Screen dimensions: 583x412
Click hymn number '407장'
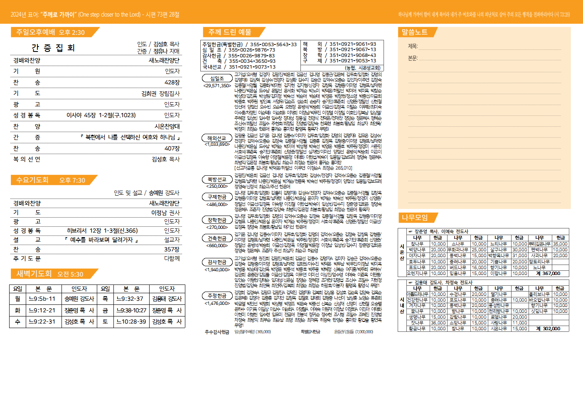pos(172,148)
